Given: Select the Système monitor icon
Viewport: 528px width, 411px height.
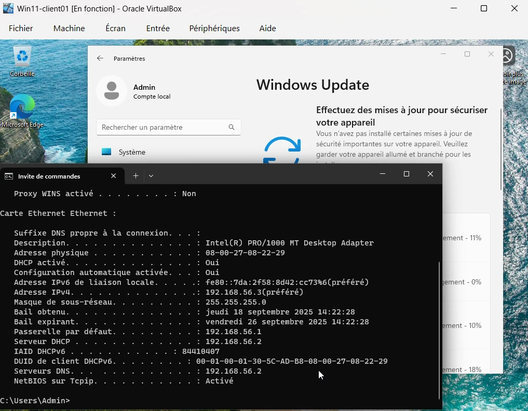Looking at the screenshot, I should 106,152.
